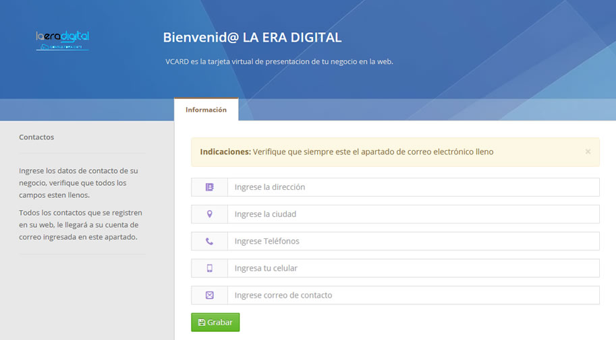Click sidebar paragraph starting 'Ingrese los datos'

[x=78, y=182]
